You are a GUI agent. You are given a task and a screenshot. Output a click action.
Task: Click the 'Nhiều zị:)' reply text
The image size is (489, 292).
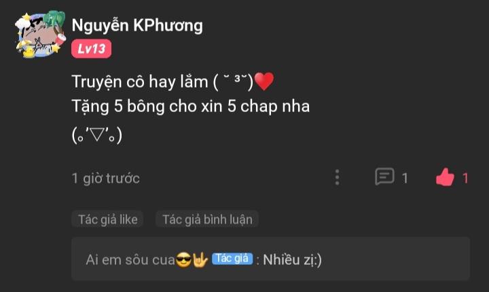pyautogui.click(x=292, y=260)
